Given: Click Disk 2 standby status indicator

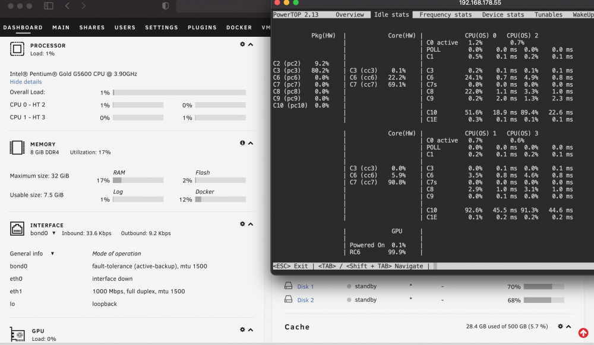Looking at the screenshot, I should point(349,300).
